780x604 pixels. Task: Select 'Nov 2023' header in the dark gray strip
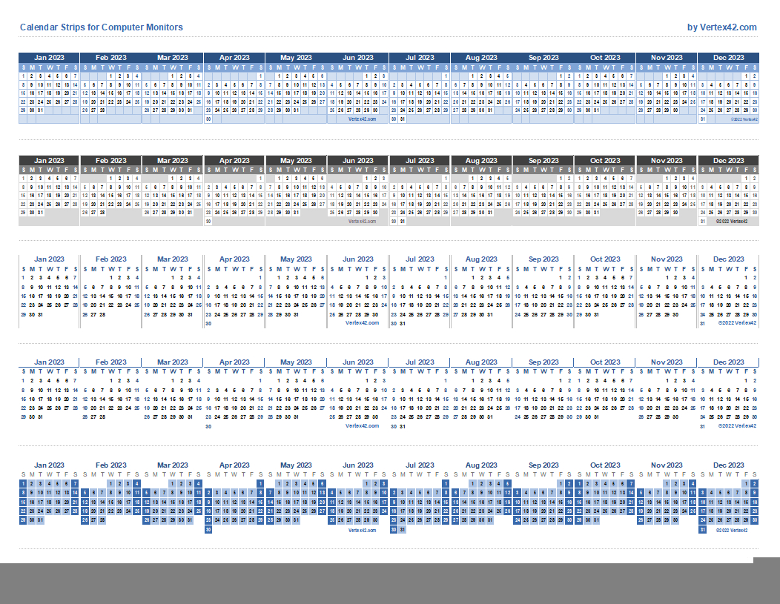click(x=667, y=161)
